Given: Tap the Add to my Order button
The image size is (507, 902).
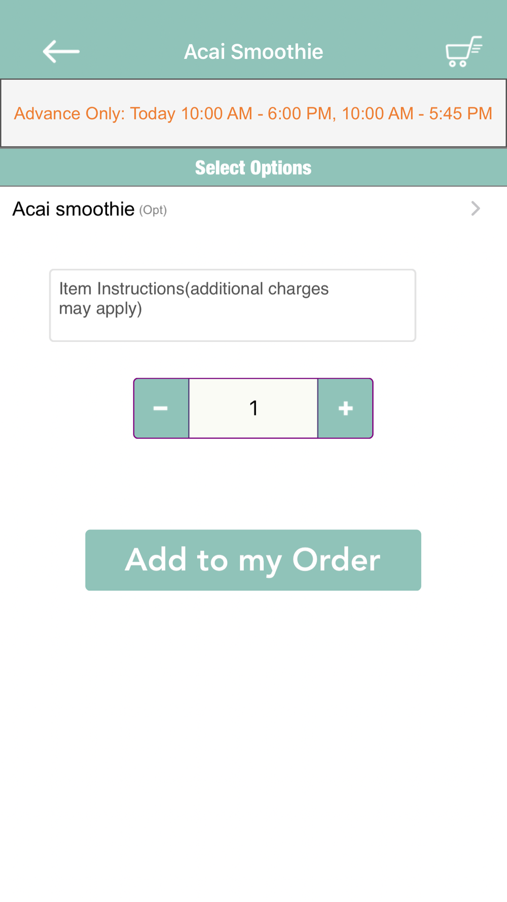Looking at the screenshot, I should [x=253, y=560].
